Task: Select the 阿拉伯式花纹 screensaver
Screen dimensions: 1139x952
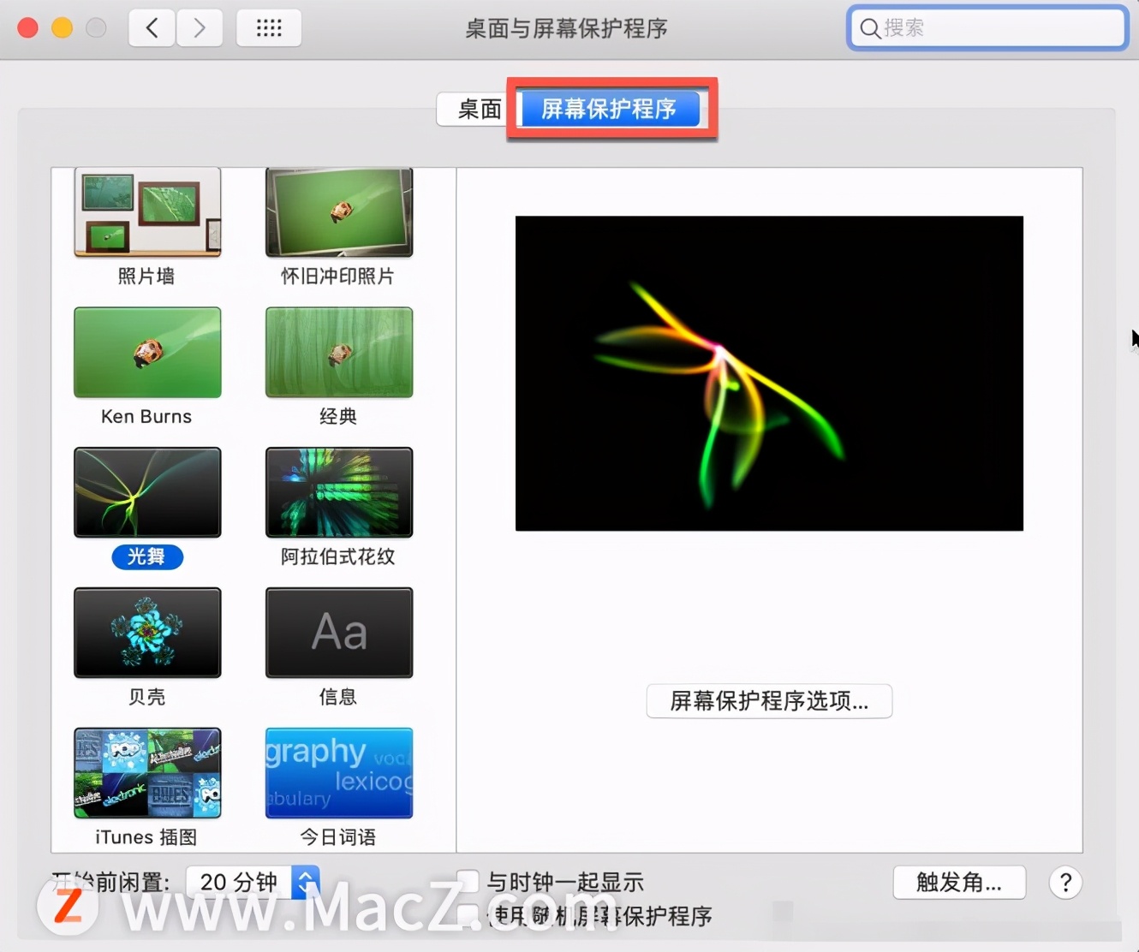Action: 338,492
